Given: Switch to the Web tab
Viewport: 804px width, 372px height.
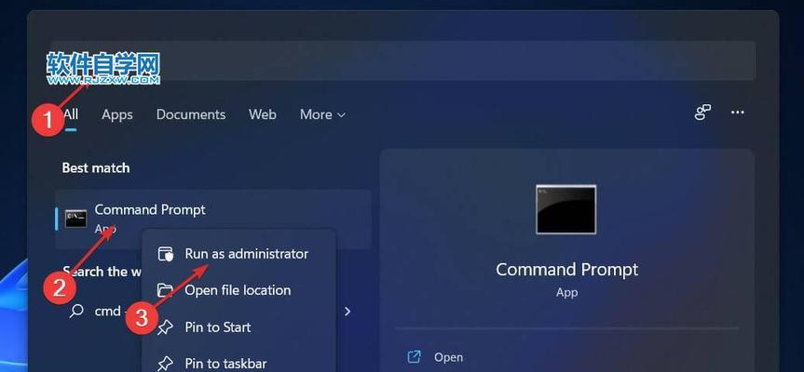Looking at the screenshot, I should [x=263, y=114].
